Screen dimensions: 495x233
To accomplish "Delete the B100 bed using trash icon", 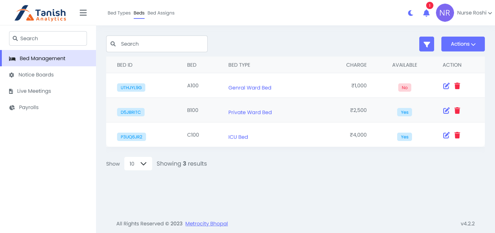I will [x=457, y=111].
